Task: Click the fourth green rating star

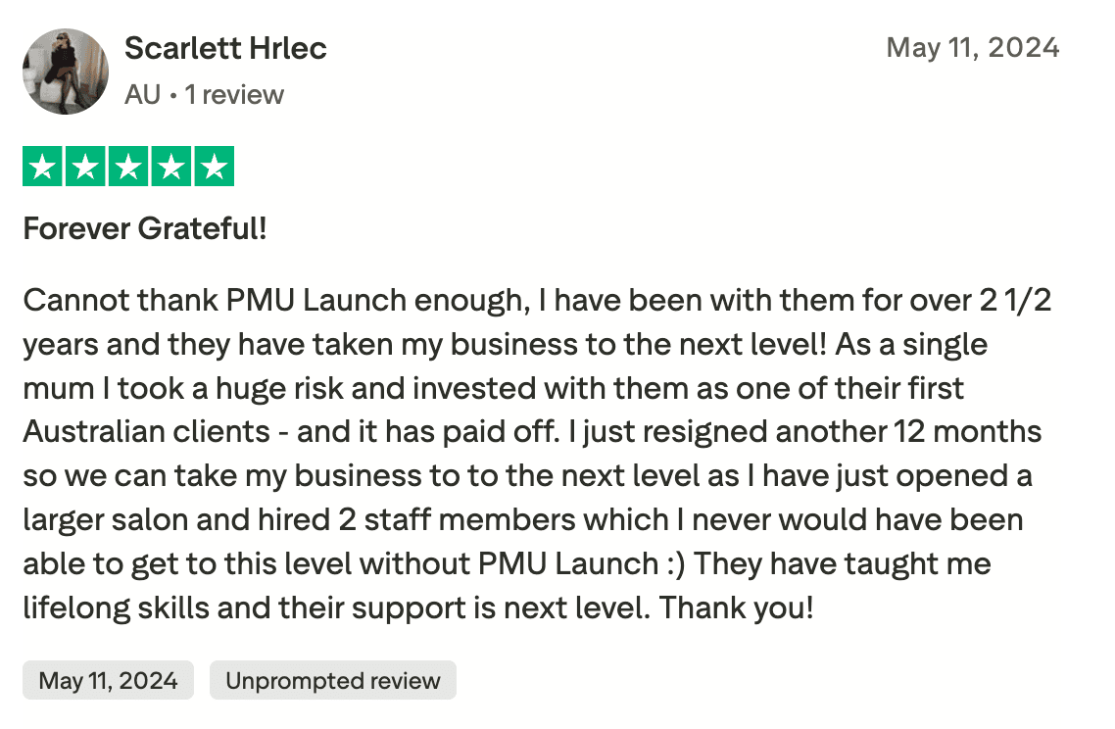Action: [x=170, y=167]
